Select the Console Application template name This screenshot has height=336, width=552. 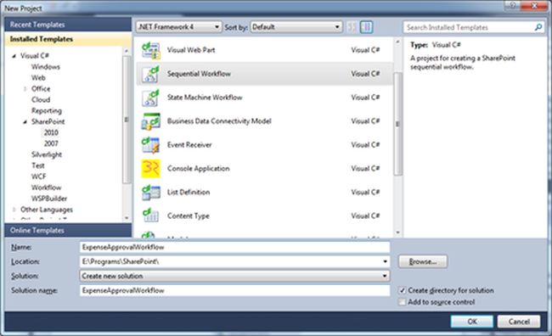pos(198,169)
